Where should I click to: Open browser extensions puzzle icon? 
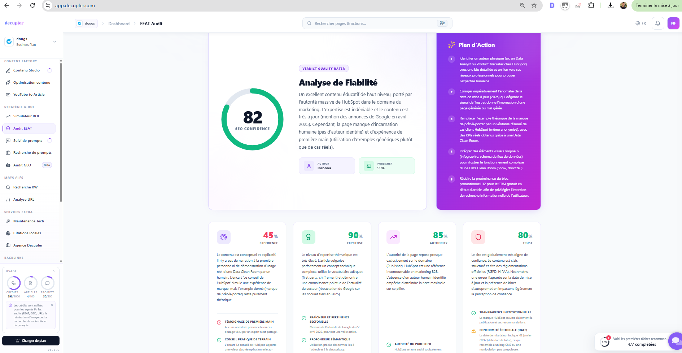pyautogui.click(x=591, y=5)
